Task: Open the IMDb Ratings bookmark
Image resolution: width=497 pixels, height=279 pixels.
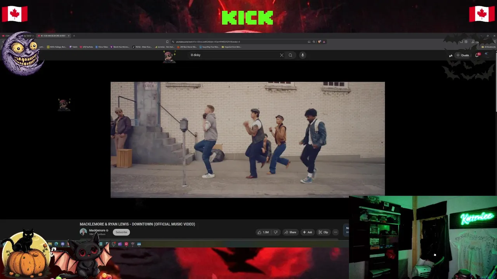Action: 57,47
